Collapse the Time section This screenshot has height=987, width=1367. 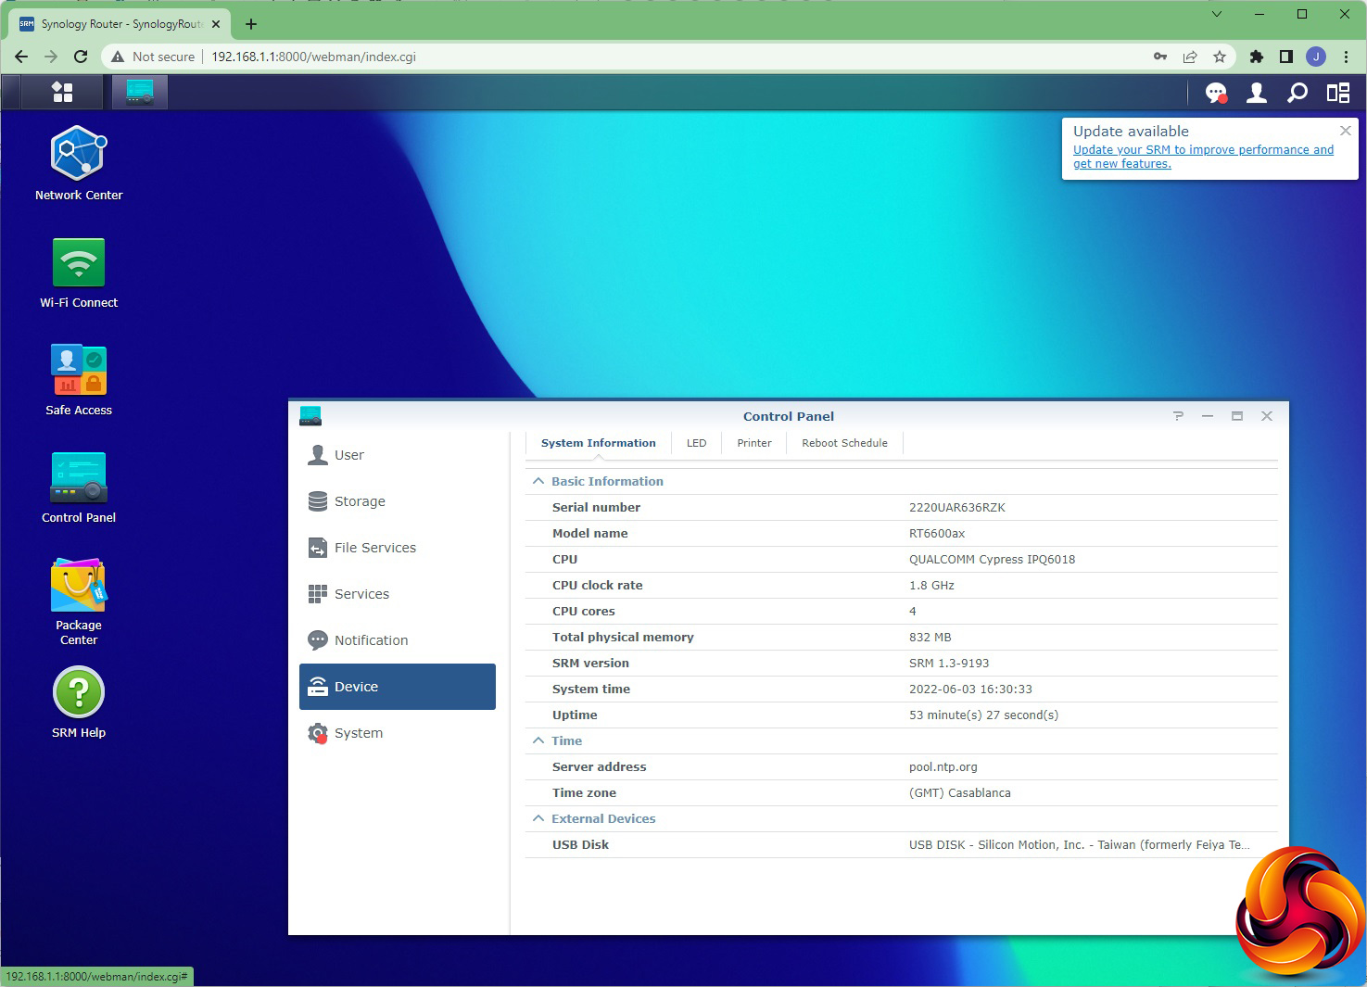pos(538,740)
